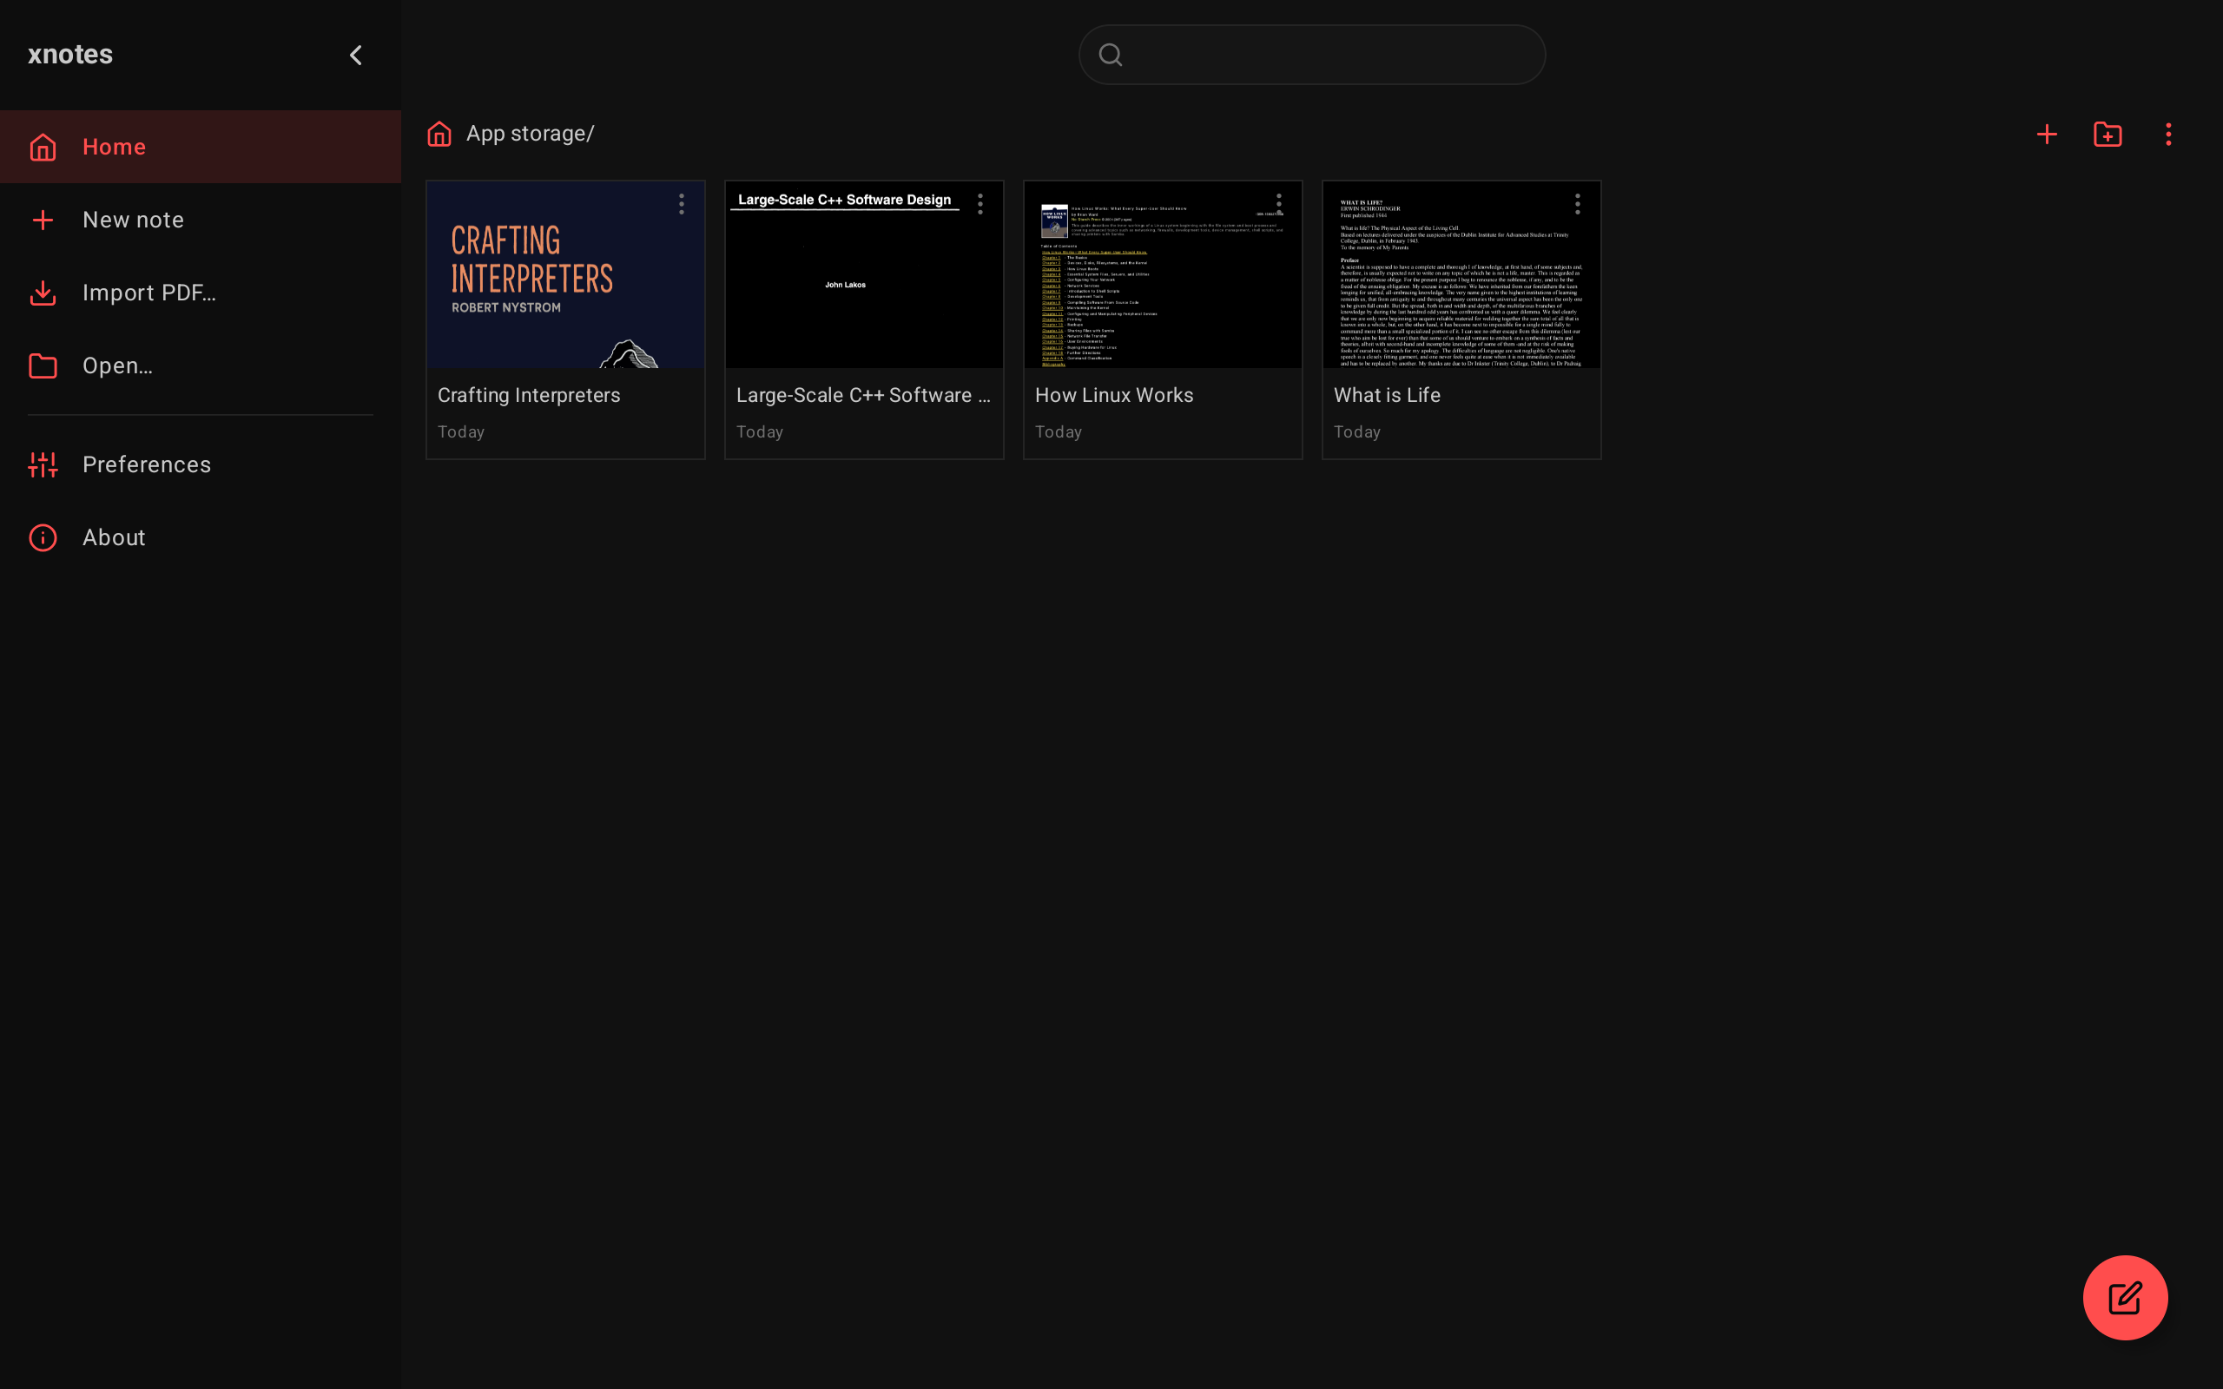Tap the red floating new-note pencil button
The image size is (2223, 1389).
2125,1297
